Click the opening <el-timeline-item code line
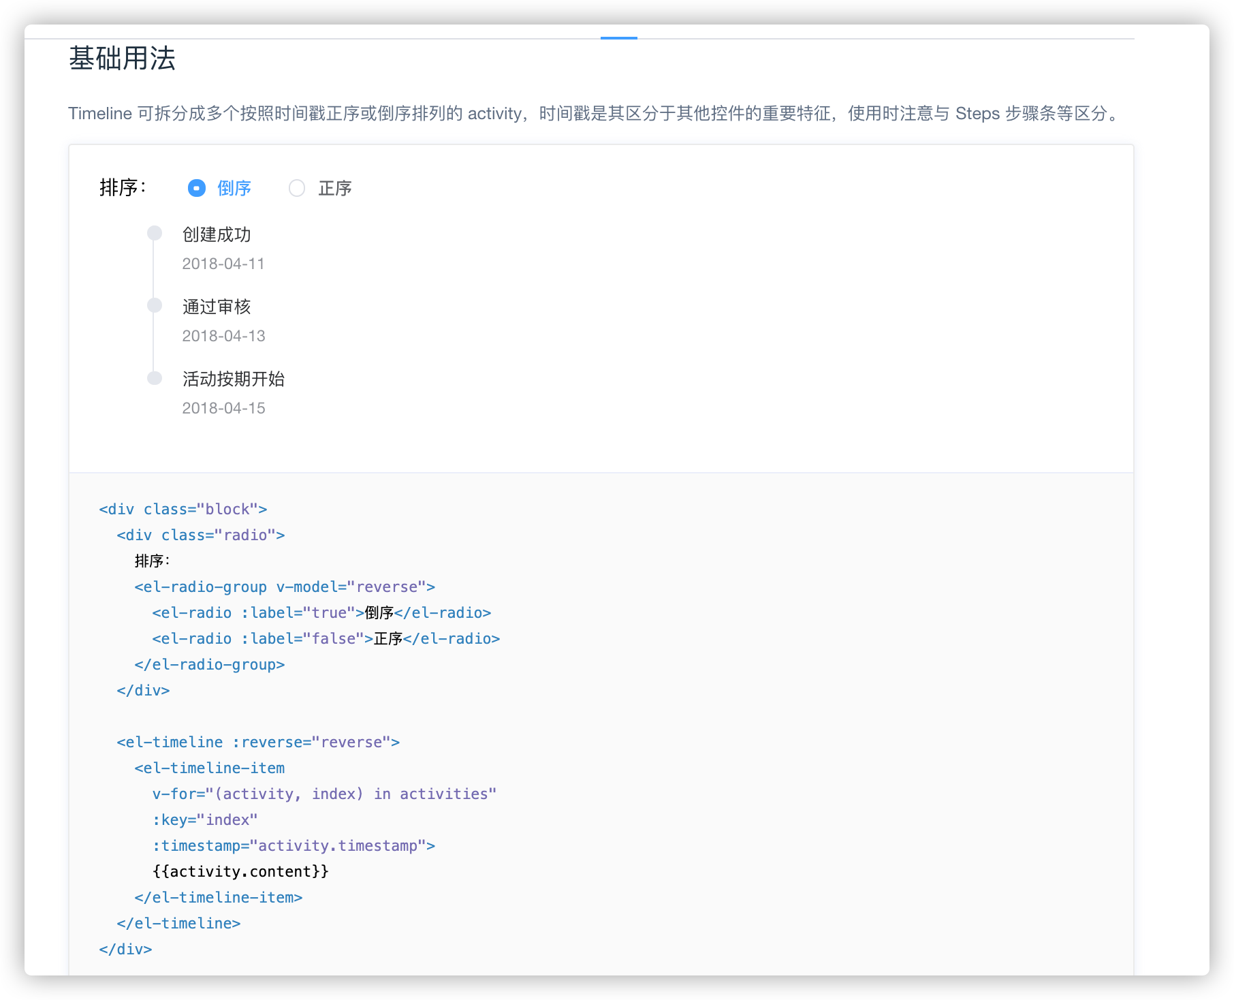The height and width of the screenshot is (1000, 1234). coord(210,768)
